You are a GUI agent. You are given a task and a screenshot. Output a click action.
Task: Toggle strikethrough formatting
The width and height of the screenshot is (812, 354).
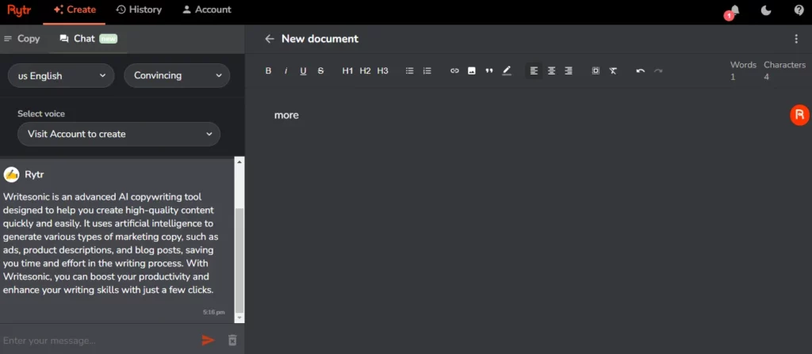point(320,71)
